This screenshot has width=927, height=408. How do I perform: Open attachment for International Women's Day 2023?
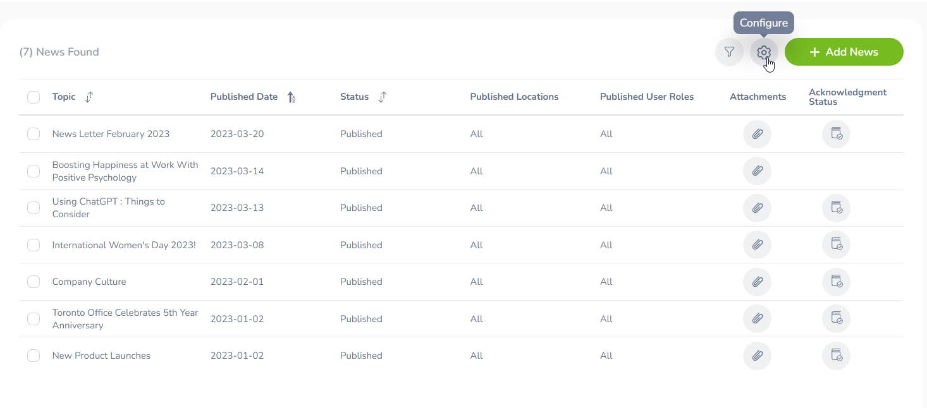(757, 245)
